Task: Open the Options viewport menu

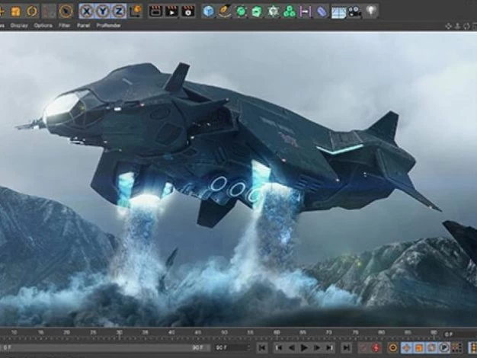Action: click(x=43, y=25)
